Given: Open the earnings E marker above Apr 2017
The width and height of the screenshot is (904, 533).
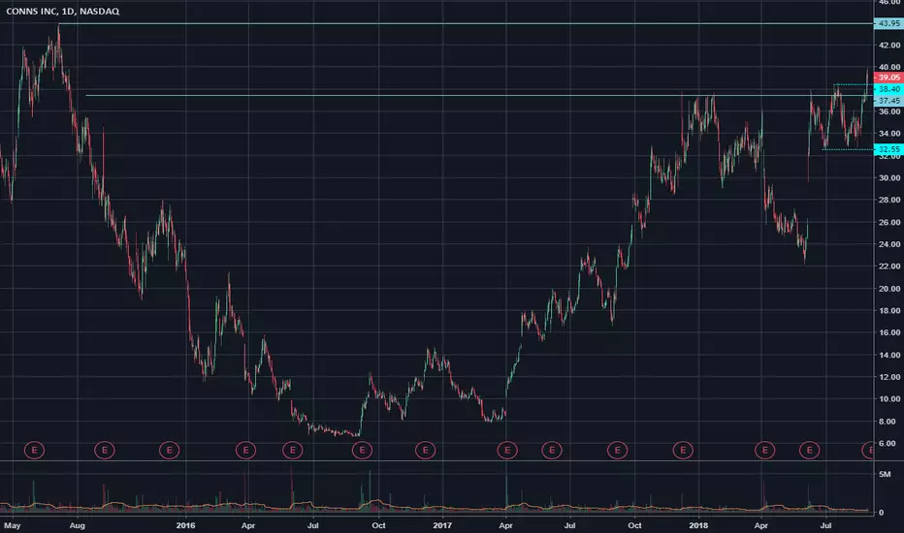Looking at the screenshot, I should click(507, 450).
